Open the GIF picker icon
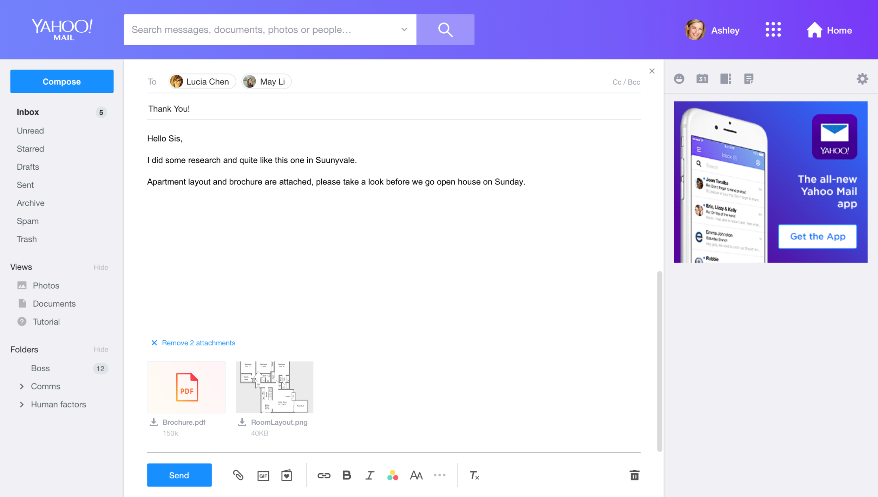 click(x=263, y=476)
